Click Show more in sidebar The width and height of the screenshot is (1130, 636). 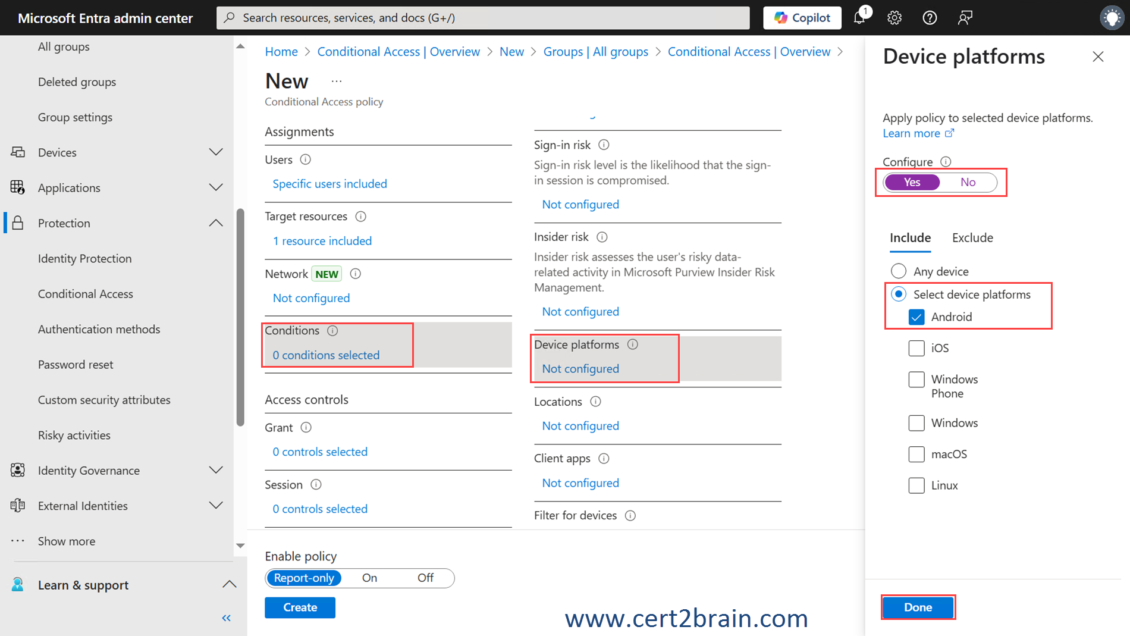67,541
